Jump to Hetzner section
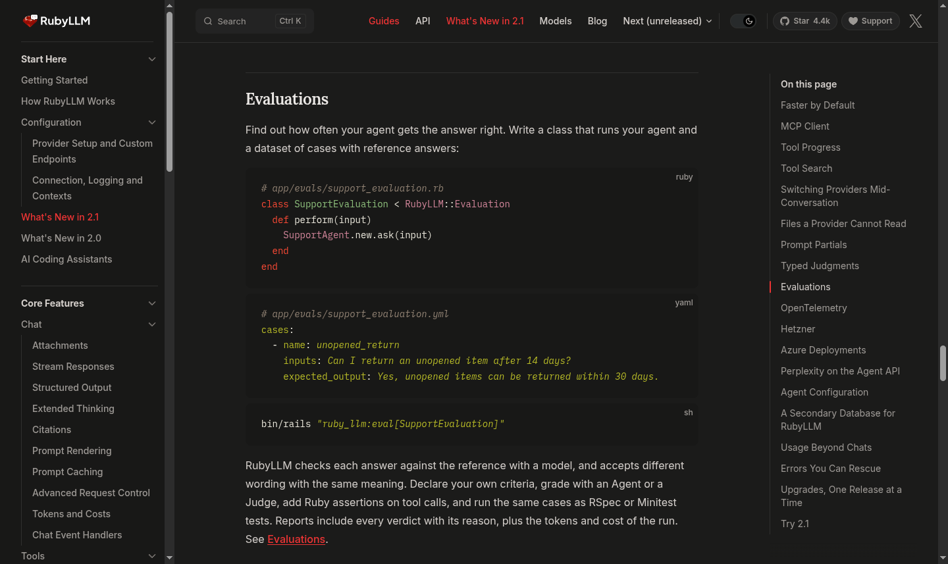This screenshot has width=948, height=564. (798, 329)
